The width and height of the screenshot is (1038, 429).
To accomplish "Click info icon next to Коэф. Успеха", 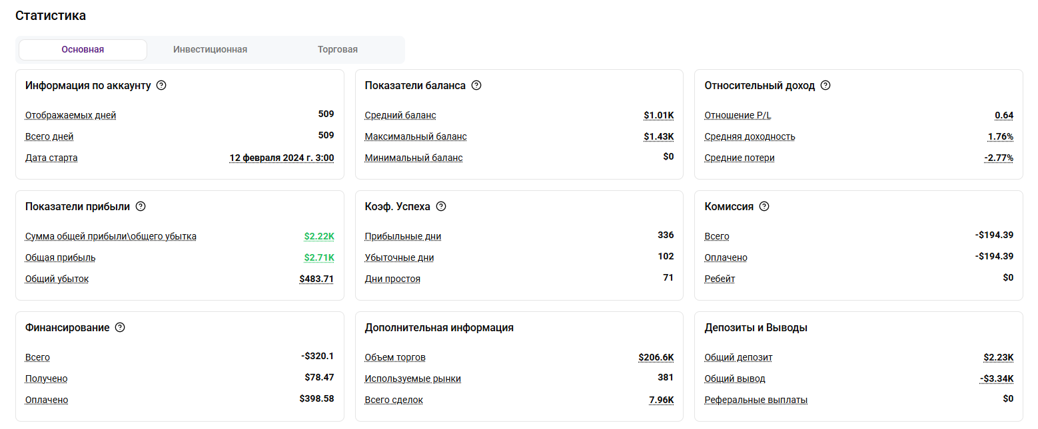I will (441, 206).
